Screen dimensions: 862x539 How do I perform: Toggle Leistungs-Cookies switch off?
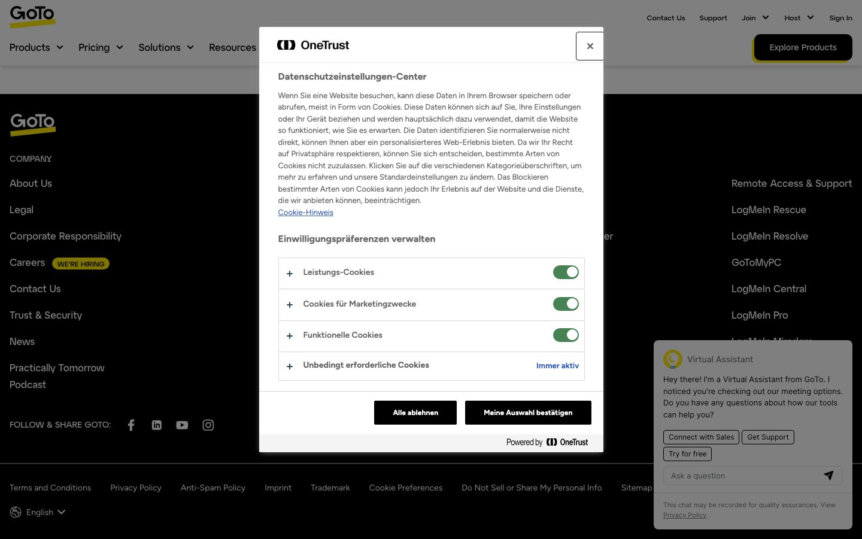click(x=566, y=272)
